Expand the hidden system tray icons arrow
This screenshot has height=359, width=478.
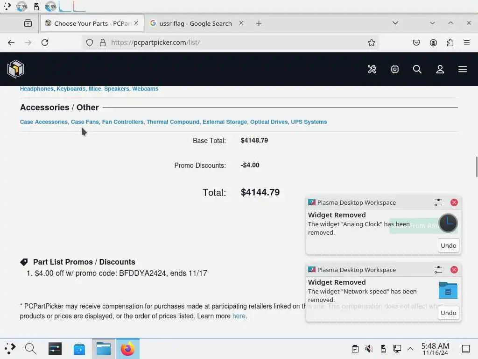click(410, 349)
